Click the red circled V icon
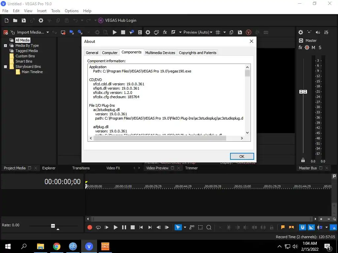The image size is (338, 253). click(x=249, y=32)
